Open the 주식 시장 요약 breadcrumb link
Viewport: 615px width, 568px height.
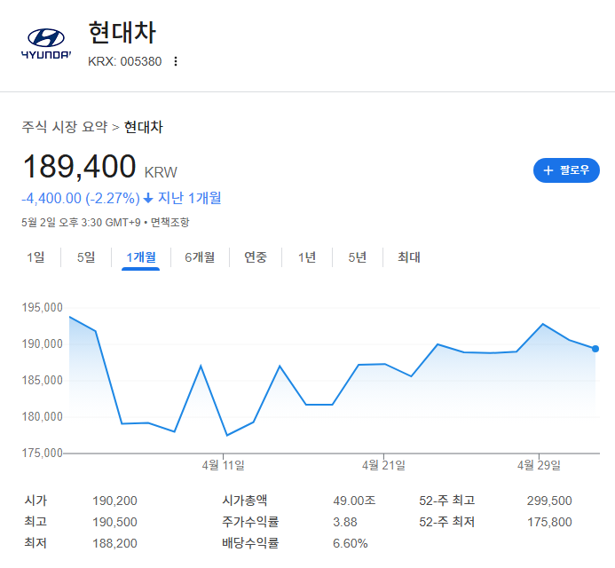pos(64,127)
